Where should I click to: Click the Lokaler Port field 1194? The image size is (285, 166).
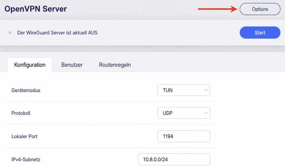point(184,136)
